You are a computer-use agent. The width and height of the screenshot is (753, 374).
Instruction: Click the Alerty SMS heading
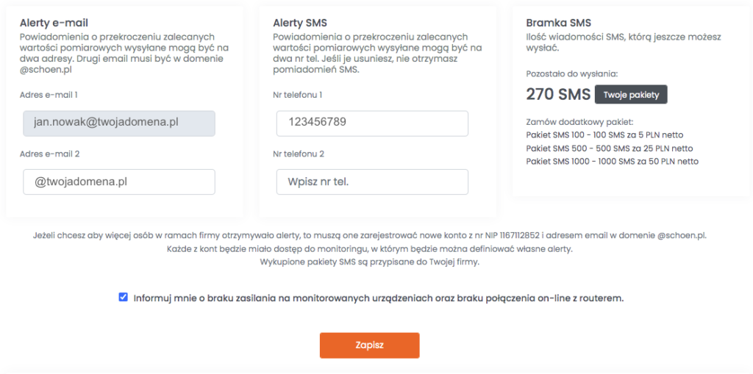pyautogui.click(x=300, y=23)
